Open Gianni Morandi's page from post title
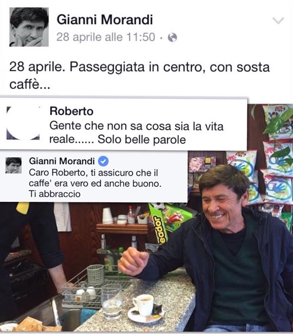293x334 pixels. click(104, 19)
